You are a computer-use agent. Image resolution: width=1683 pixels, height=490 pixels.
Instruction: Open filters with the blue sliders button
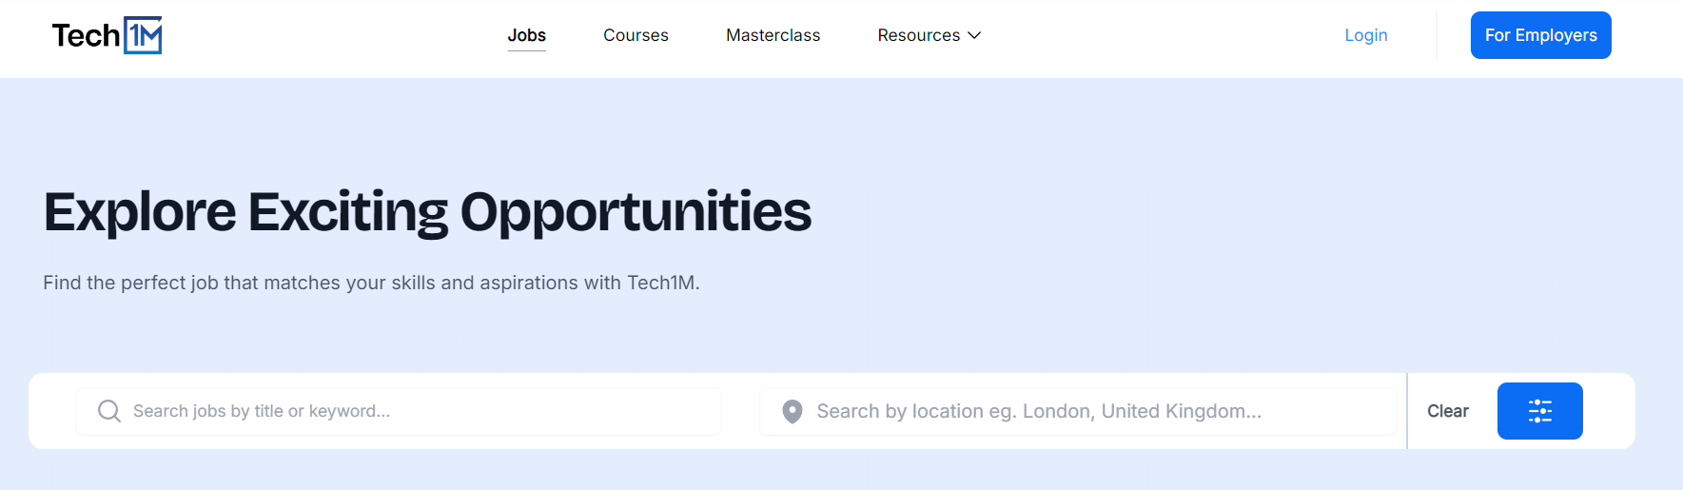1539,411
